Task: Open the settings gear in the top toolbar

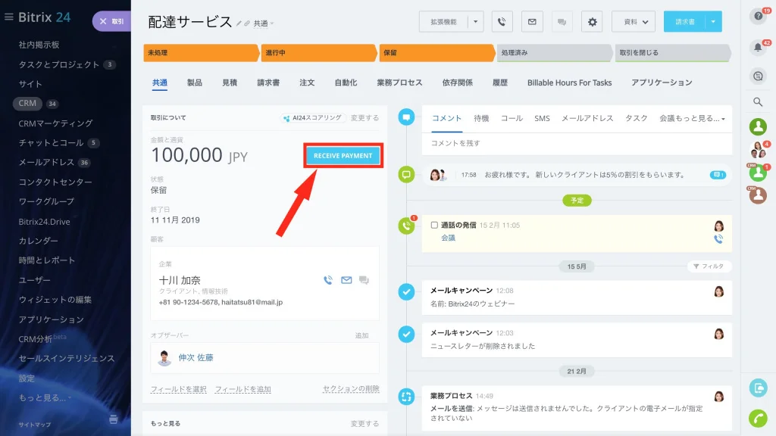Action: (x=592, y=22)
